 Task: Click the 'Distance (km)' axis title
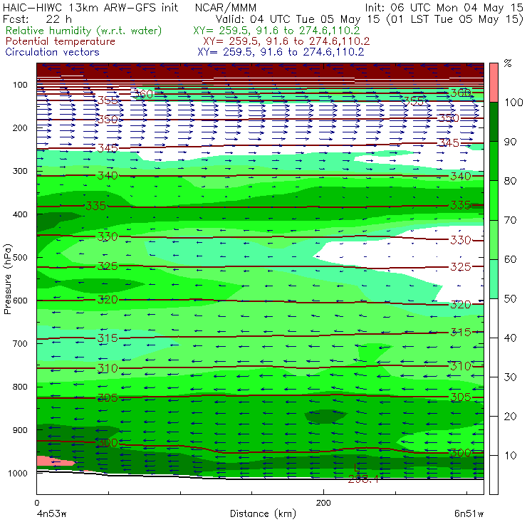(x=263, y=513)
